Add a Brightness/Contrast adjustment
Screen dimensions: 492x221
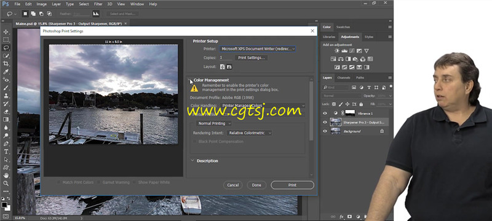(x=337, y=51)
